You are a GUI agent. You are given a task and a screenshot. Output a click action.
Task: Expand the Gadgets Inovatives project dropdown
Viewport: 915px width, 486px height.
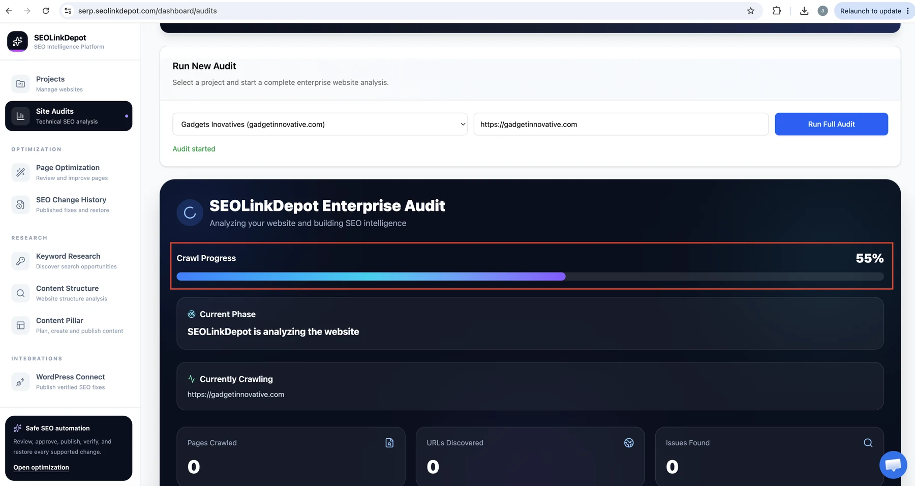(x=320, y=124)
